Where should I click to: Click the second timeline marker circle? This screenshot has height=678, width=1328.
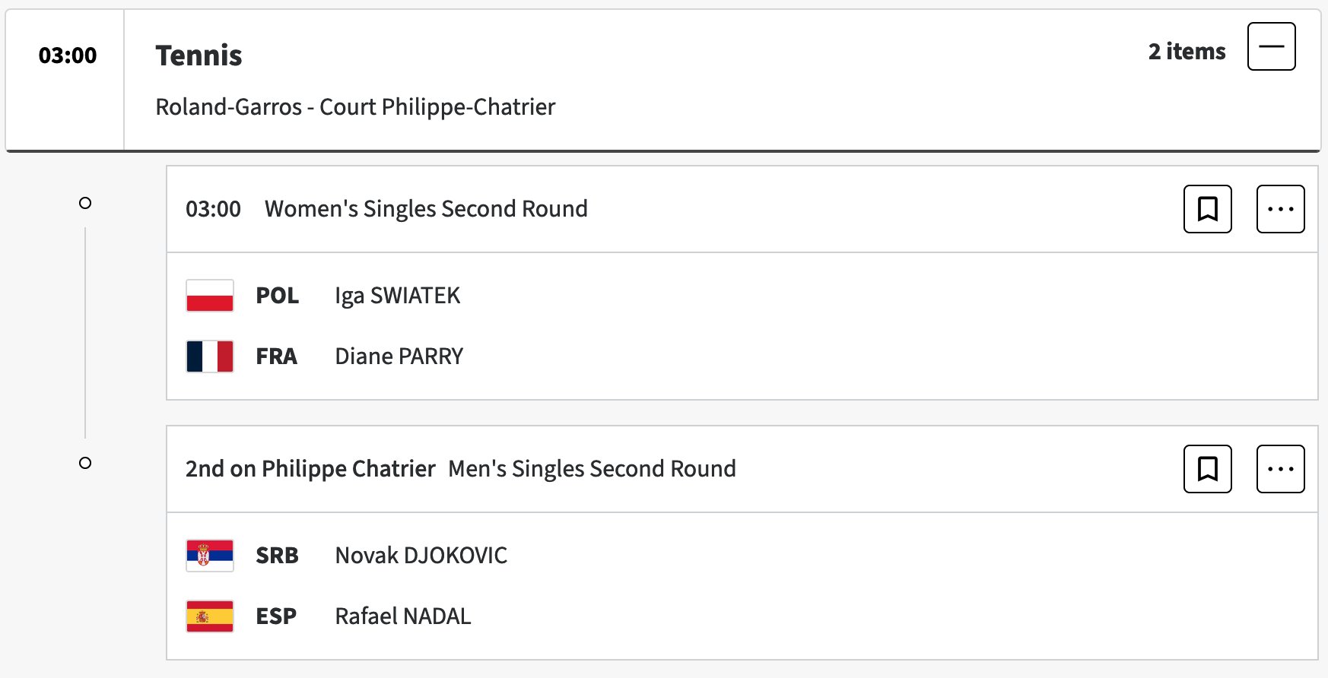(85, 463)
